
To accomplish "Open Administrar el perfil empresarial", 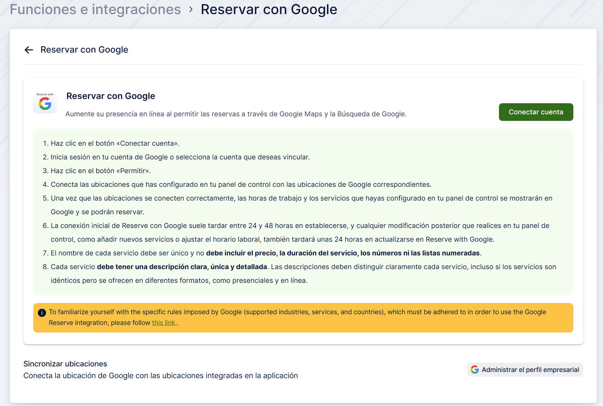I will (x=530, y=370).
